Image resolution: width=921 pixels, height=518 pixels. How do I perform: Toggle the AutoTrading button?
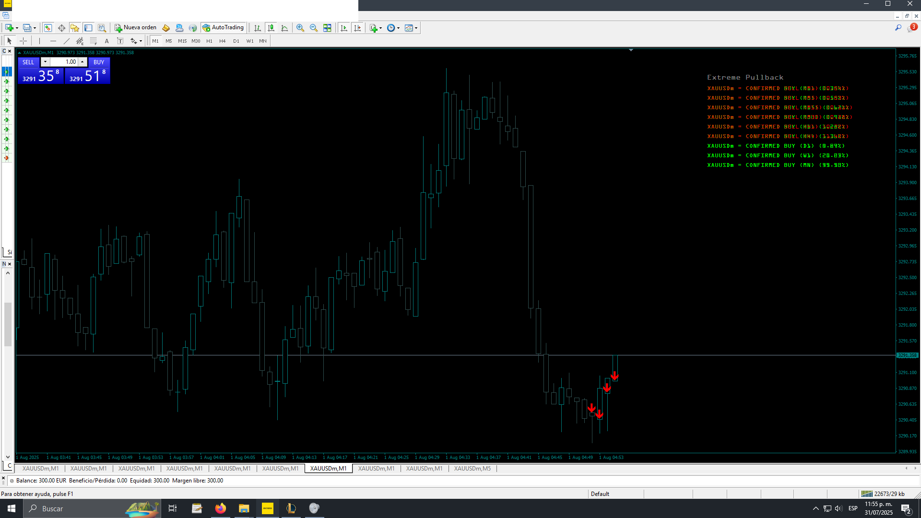223,28
